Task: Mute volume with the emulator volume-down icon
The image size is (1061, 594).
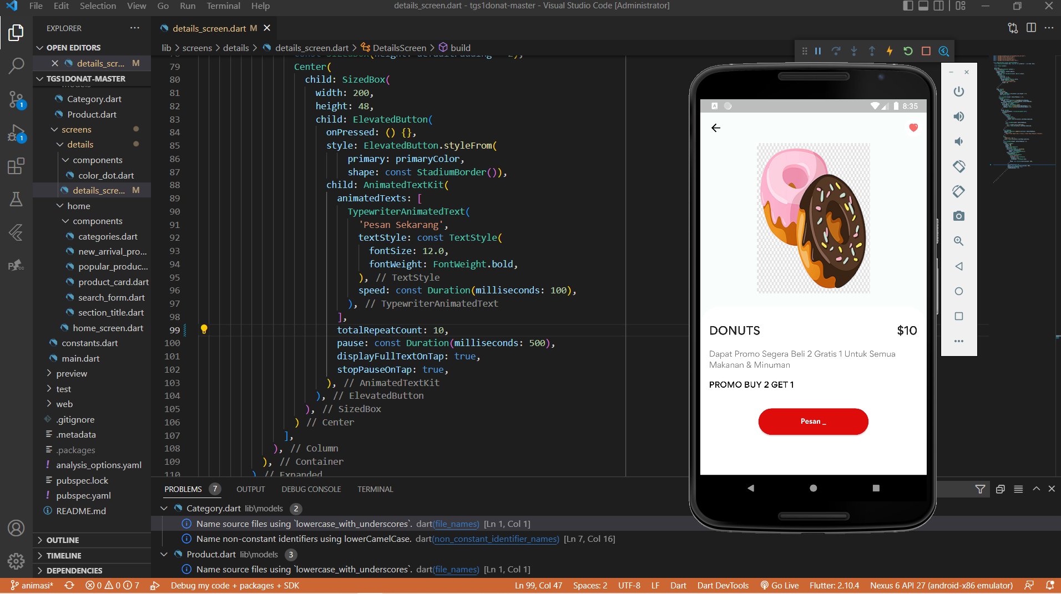Action: pos(959,141)
